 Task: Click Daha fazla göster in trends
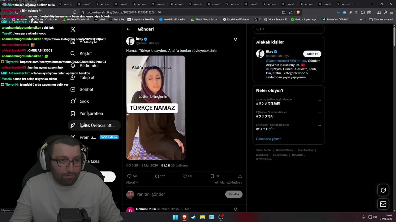(x=269, y=139)
